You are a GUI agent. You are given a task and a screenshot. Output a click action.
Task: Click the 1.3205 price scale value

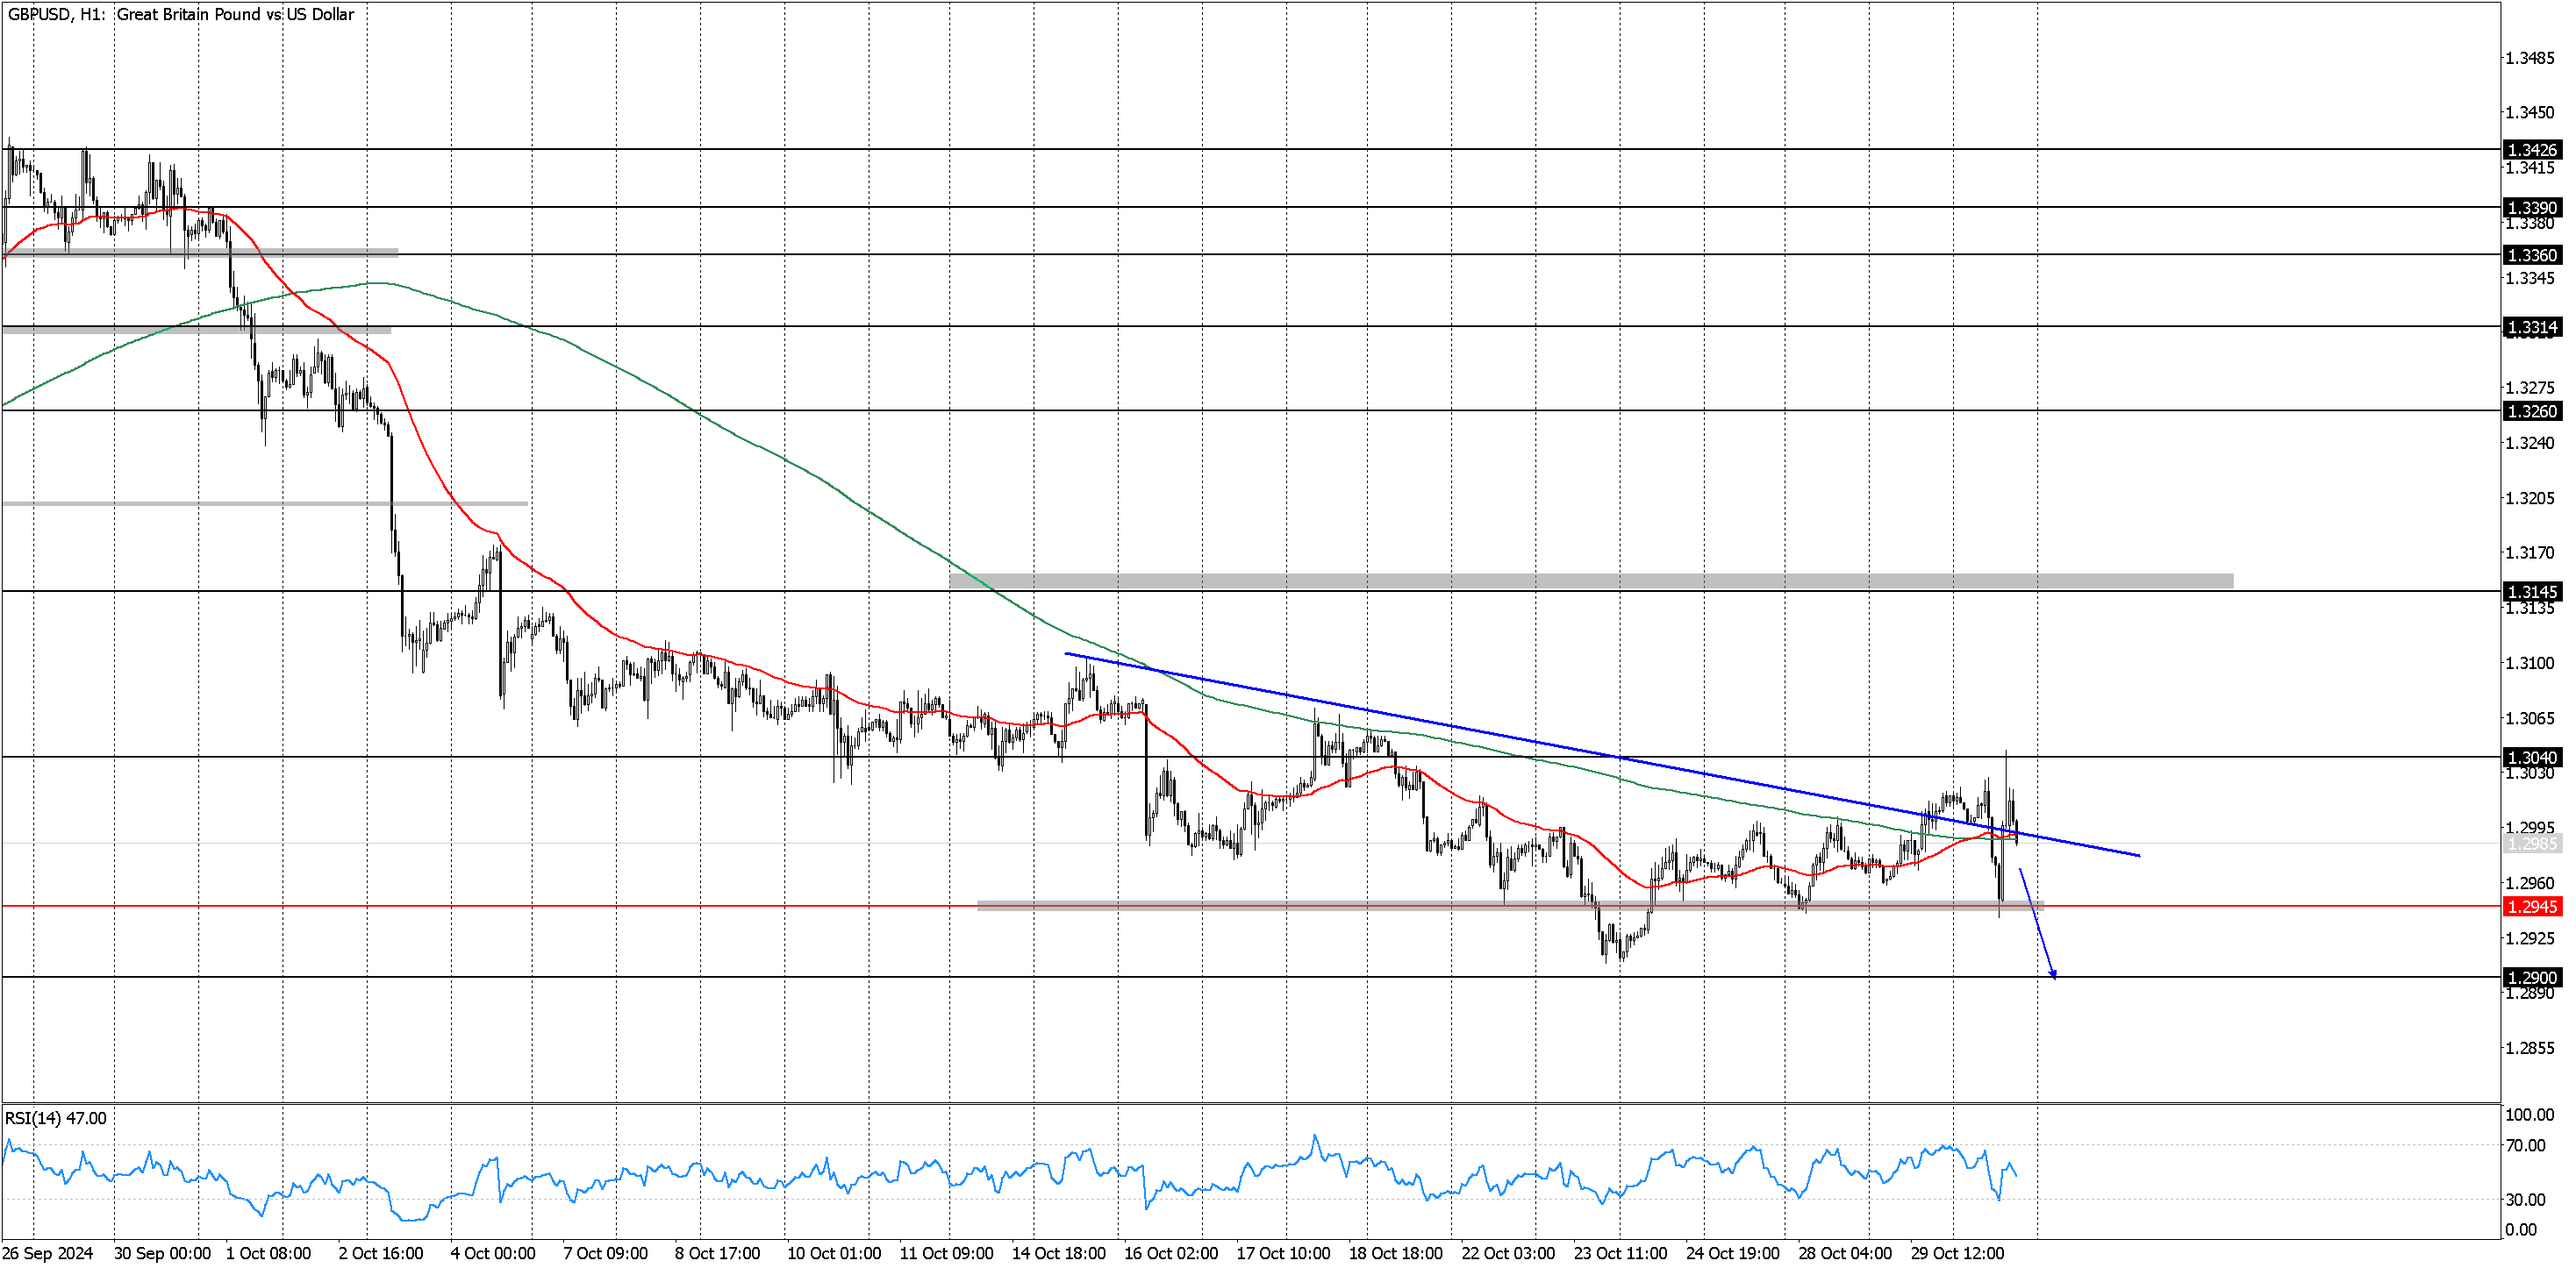(x=2530, y=499)
